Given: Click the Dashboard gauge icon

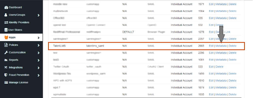Looking at the screenshot, I should pos(6,7).
